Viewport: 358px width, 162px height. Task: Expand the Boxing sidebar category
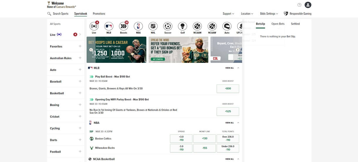pos(80,105)
